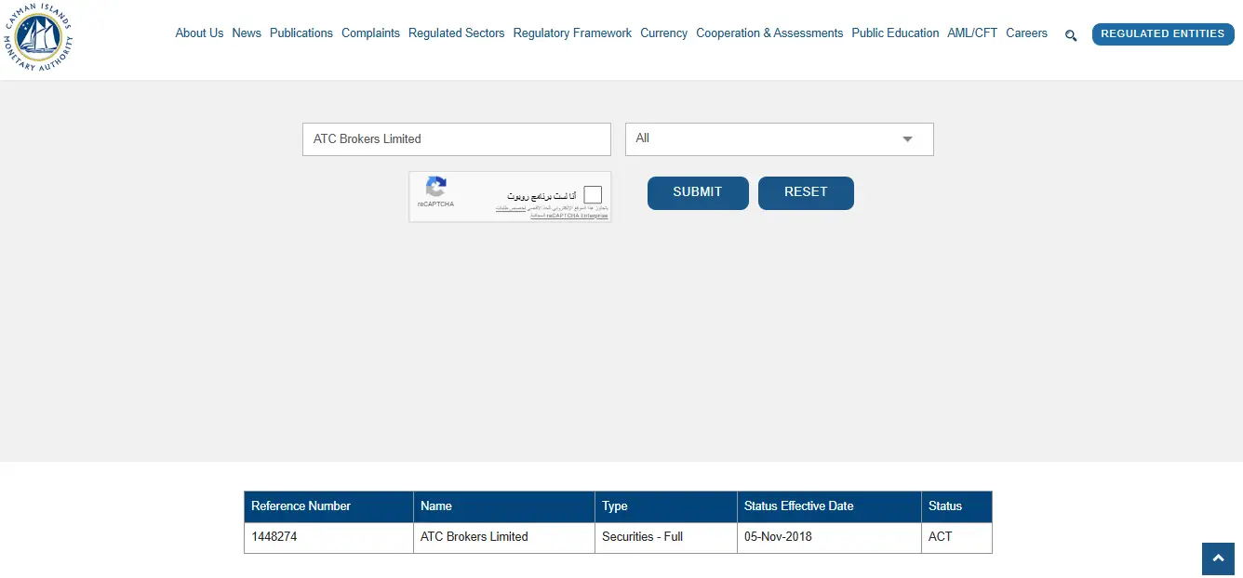Click the Cayman Islands Monetary Authority logo

pyautogui.click(x=37, y=37)
